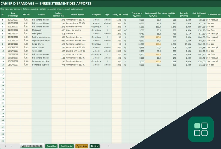Click the title Cahier d'épandage — Enregistrement des apports

coord(46,4)
